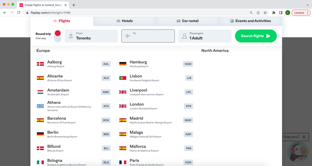Click the share page icon

click(258, 13)
